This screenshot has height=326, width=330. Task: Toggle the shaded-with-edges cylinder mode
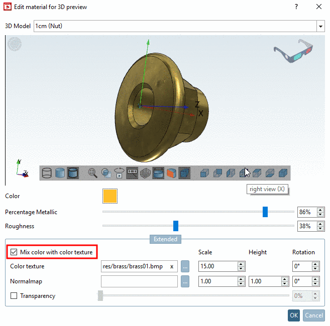[x=73, y=173]
